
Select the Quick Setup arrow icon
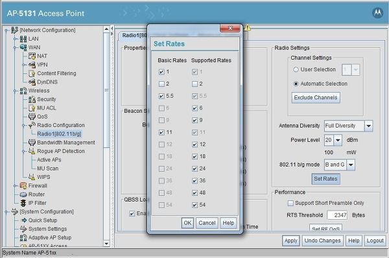[x=24, y=220]
